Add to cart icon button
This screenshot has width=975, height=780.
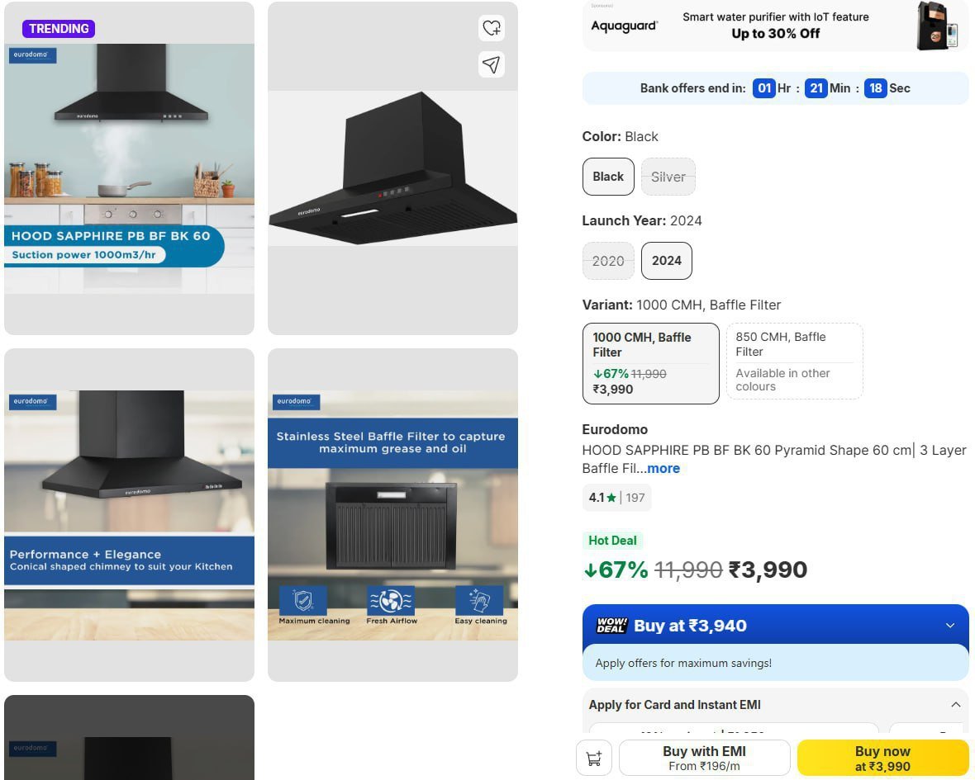pos(594,758)
